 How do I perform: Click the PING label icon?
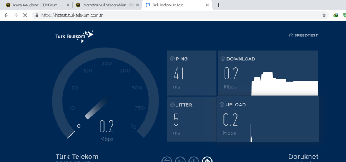pyautogui.click(x=172, y=59)
